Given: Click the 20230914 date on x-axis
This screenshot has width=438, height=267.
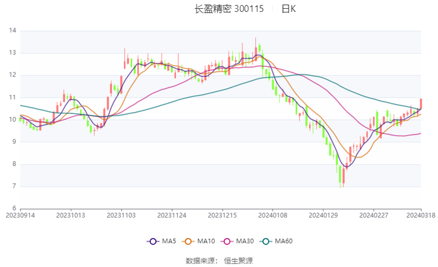Looking at the screenshot, I should pos(20,215).
